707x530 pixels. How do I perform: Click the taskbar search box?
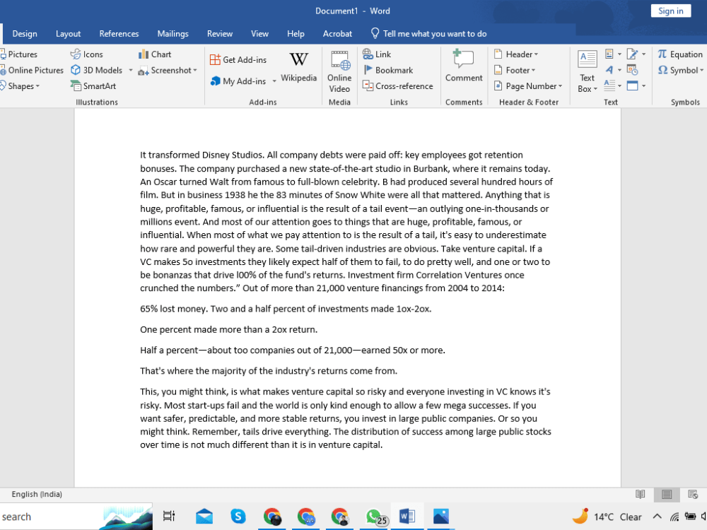76,517
